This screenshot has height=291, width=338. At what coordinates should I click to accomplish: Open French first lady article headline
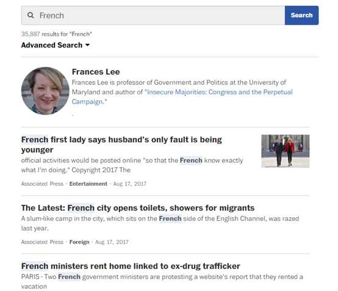[x=121, y=144]
